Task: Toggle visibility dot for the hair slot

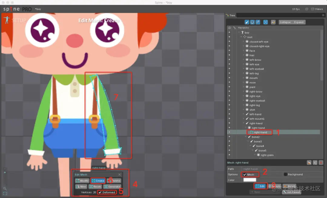Action: pos(230,55)
